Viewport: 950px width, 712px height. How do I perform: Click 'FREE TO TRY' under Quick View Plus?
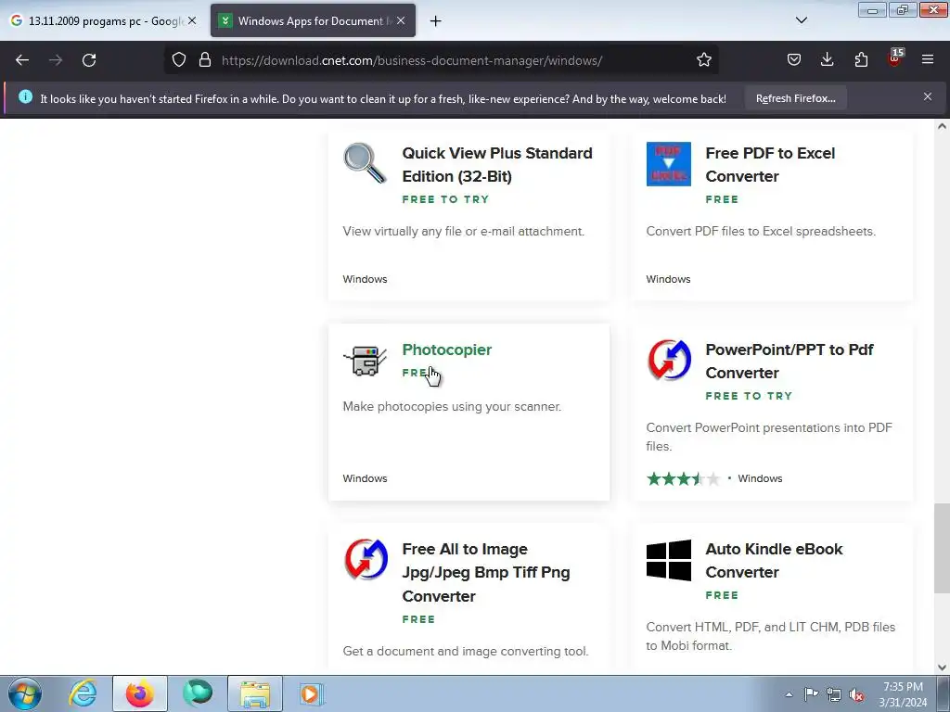click(445, 199)
